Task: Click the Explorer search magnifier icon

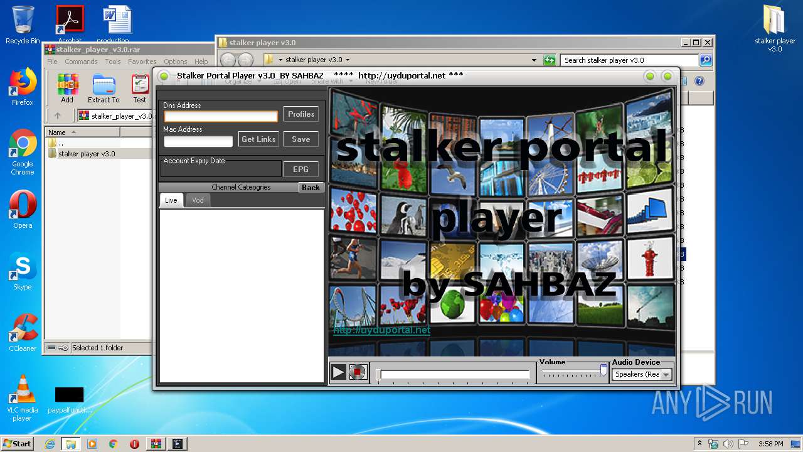Action: (706, 60)
